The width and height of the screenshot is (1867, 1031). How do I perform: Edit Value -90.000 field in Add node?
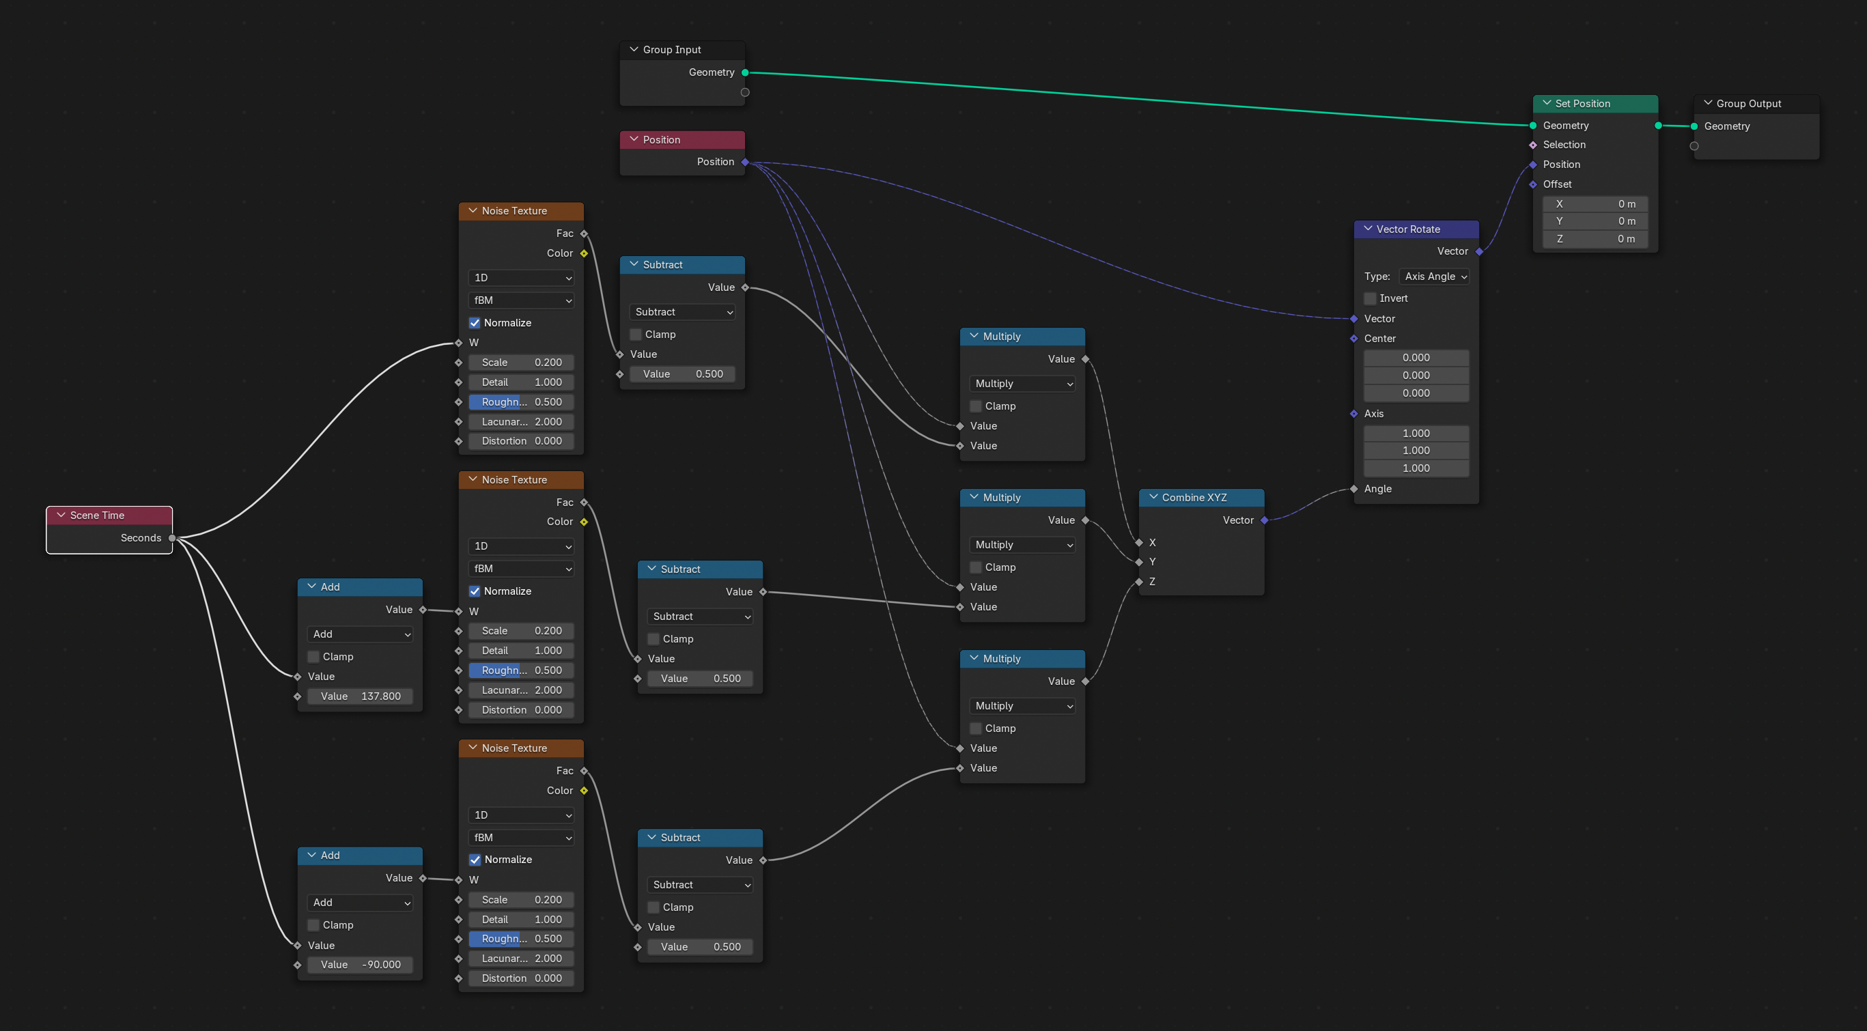click(360, 965)
